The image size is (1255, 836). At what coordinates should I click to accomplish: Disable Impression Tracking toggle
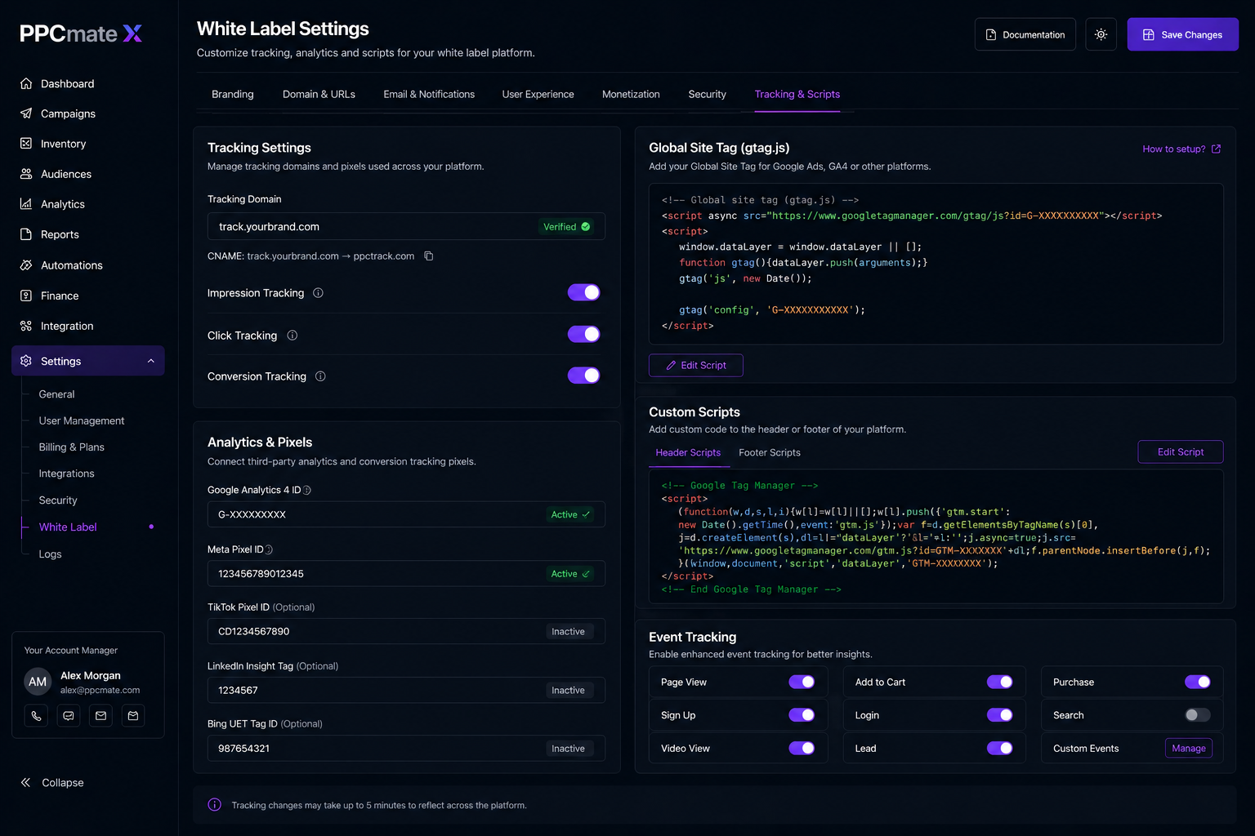click(x=584, y=292)
